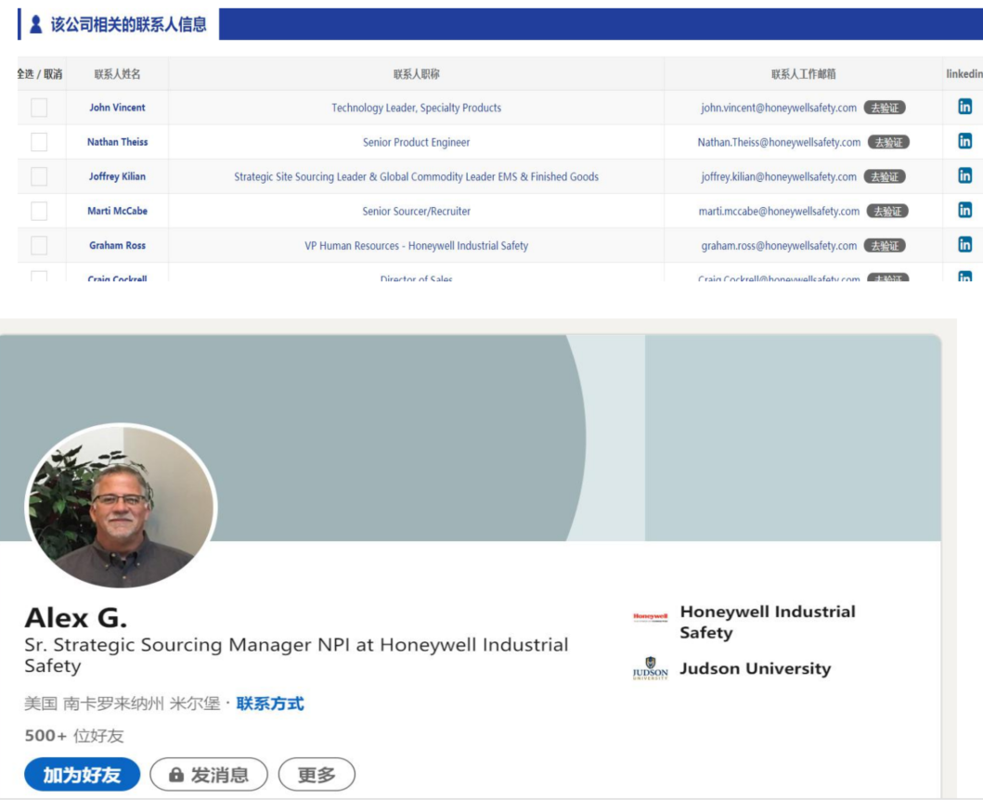Open Alex G.'s profile photo
Image resolution: width=983 pixels, height=800 pixels.
[121, 506]
